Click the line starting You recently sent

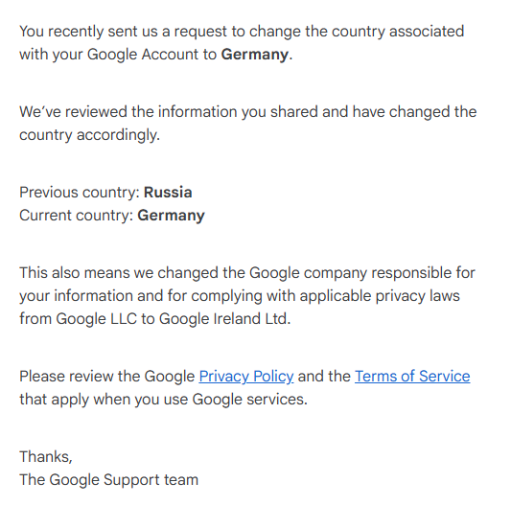242,32
